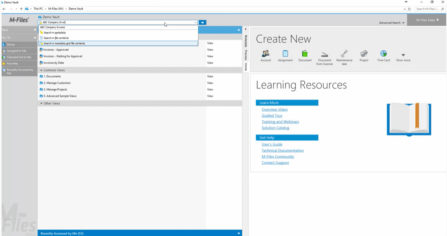The image size is (447, 236).
Task: Choose Search in metadata option
Action: click(x=55, y=33)
